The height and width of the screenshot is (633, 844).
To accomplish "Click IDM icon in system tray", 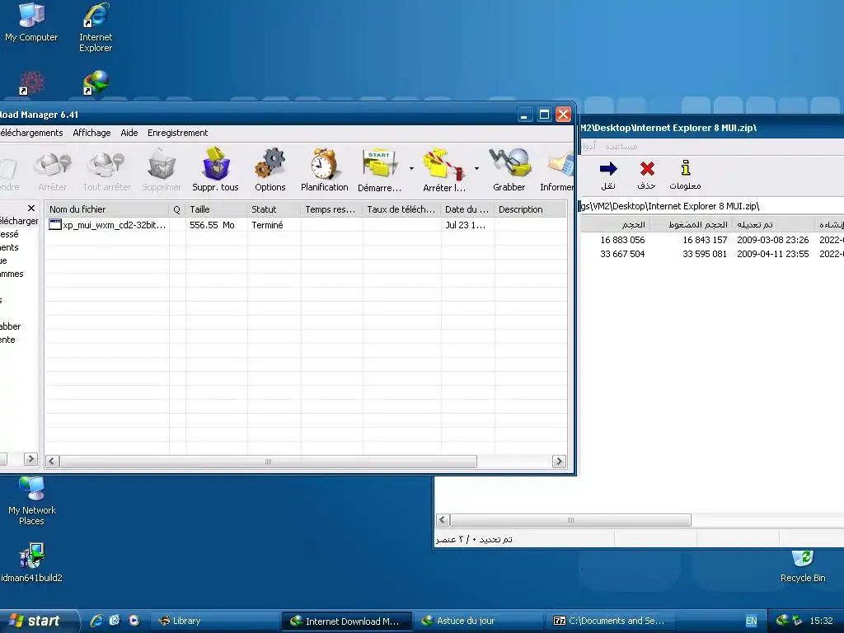I will [782, 621].
